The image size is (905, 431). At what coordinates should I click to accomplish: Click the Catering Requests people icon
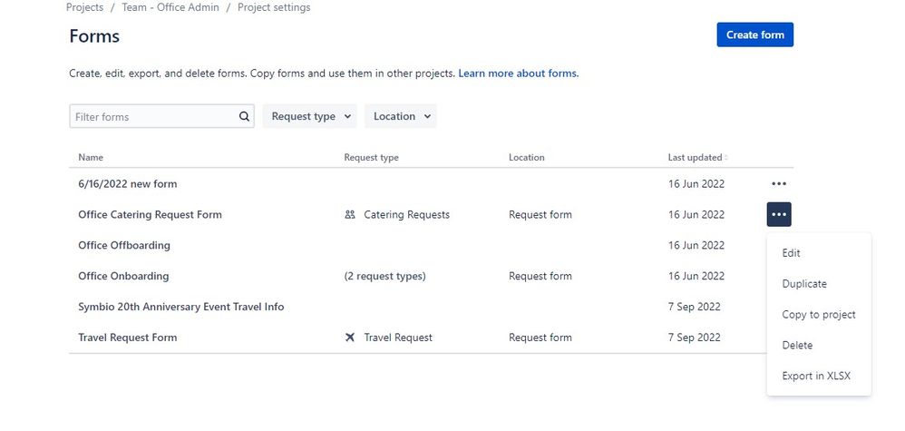[x=350, y=215]
